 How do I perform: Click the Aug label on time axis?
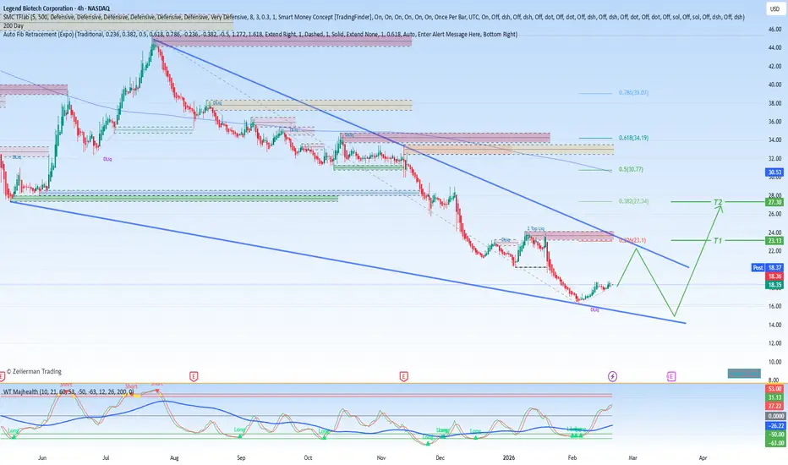174,458
